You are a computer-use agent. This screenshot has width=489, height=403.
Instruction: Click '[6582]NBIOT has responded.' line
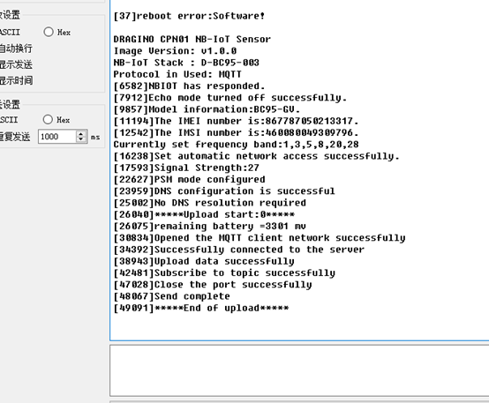point(189,86)
